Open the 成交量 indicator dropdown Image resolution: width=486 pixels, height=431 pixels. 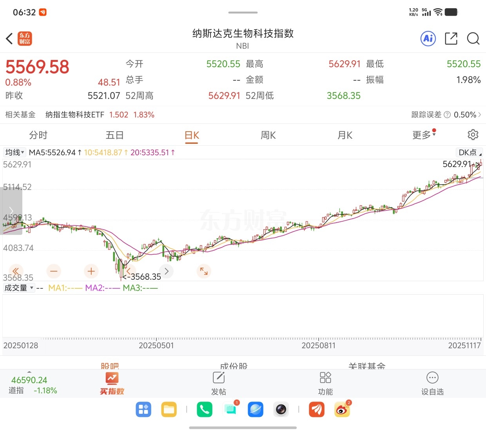[19, 288]
